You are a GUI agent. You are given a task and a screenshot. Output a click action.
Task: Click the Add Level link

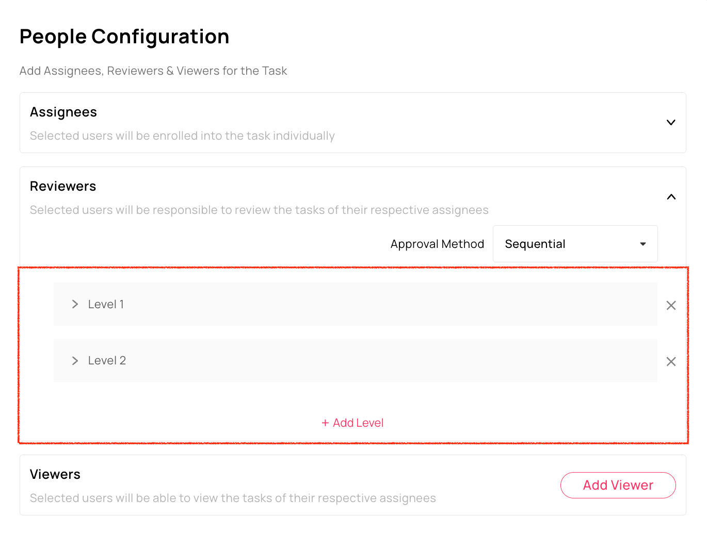353,423
